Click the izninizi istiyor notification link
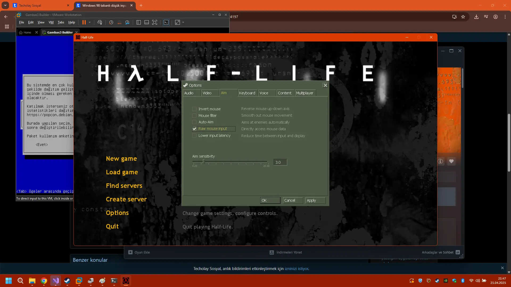This screenshot has width=511, height=287. point(296,269)
